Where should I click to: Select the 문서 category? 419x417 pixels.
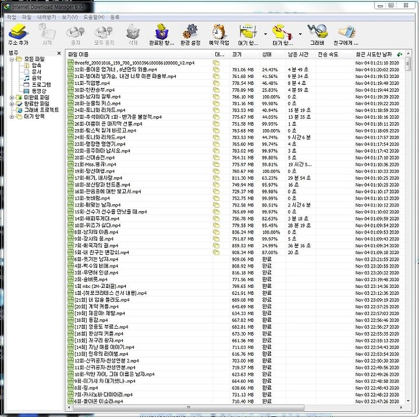(x=36, y=72)
